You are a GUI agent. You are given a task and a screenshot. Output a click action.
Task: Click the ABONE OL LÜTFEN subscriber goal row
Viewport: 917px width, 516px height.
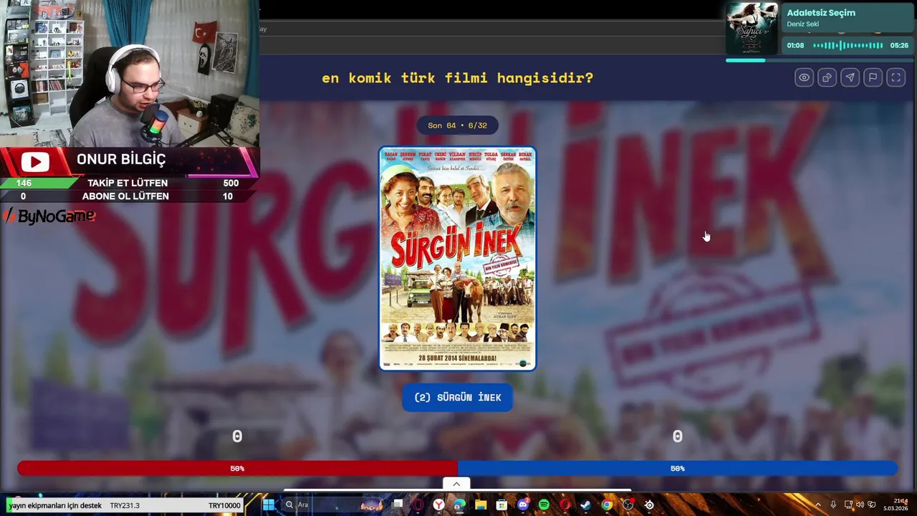pyautogui.click(x=128, y=196)
